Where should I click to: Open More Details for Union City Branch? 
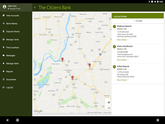click(x=122, y=60)
